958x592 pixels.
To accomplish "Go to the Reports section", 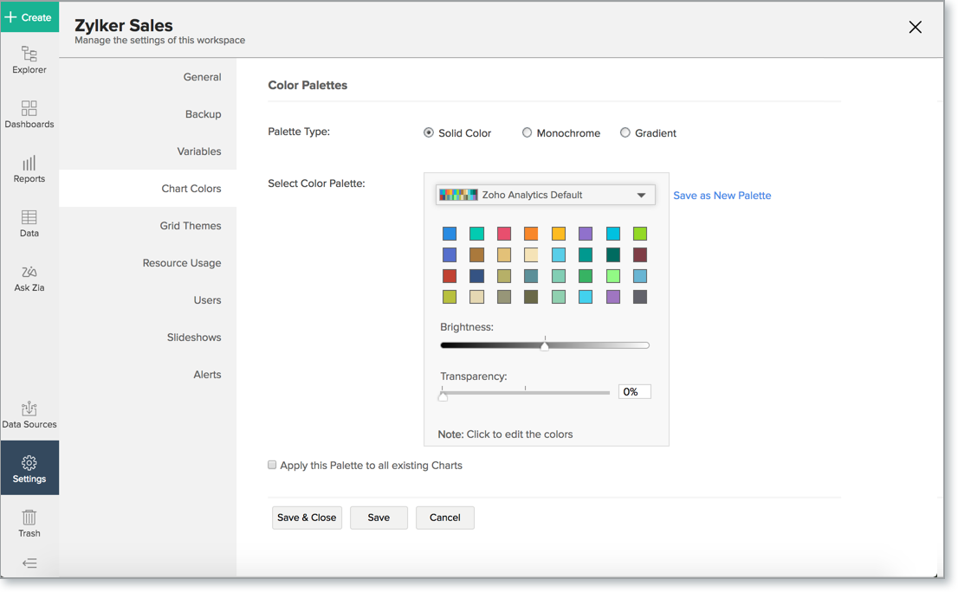I will coord(29,168).
